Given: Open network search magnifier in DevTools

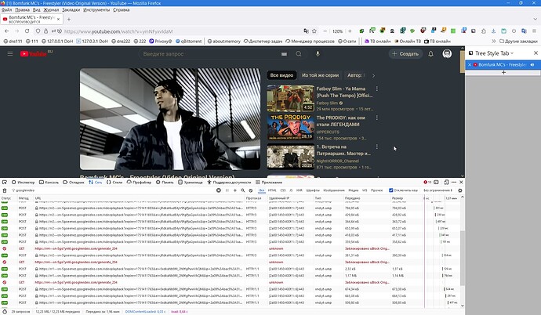Looking at the screenshot, I should coord(243,190).
